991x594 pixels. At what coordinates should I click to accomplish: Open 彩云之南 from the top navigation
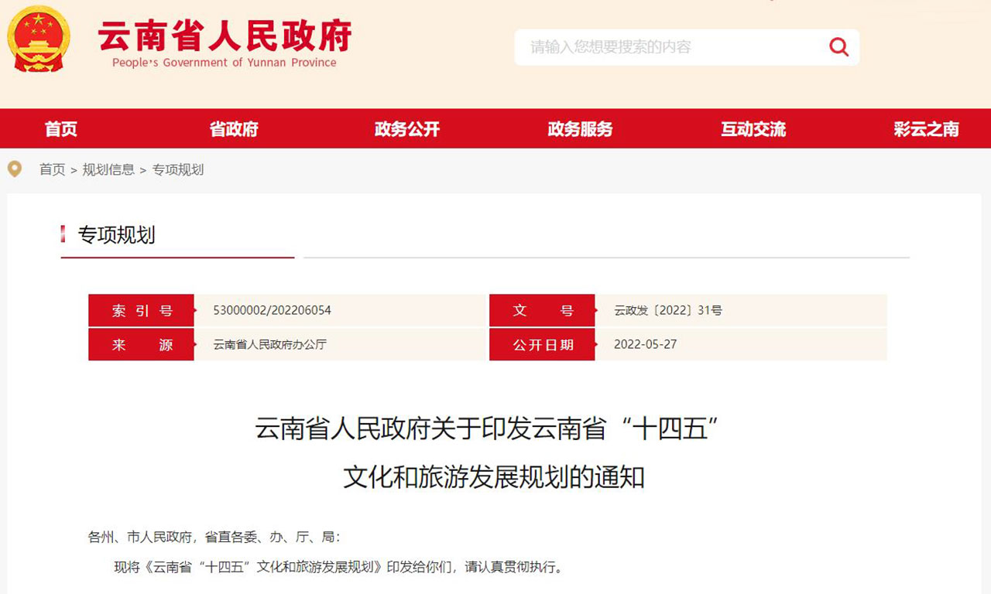[924, 129]
